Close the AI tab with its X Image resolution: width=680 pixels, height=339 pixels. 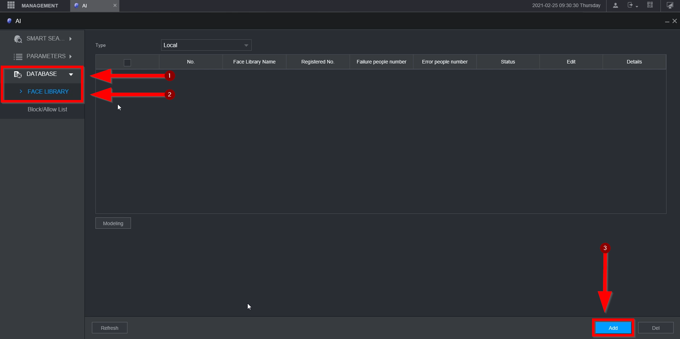coord(115,5)
